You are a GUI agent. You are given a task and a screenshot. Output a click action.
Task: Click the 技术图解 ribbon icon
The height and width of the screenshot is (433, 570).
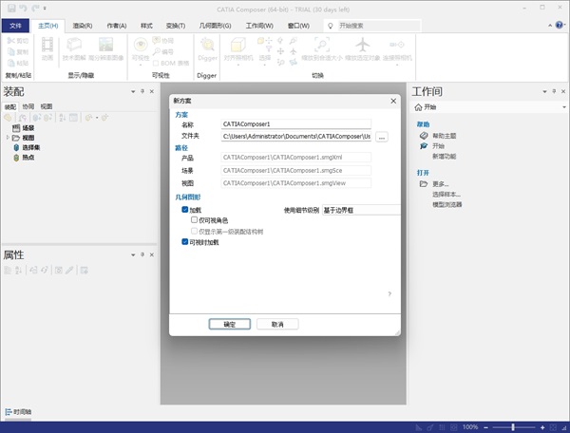(74, 45)
